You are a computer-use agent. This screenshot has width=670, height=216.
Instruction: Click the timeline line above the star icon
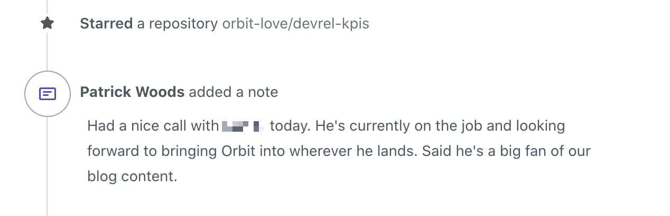(47, 6)
